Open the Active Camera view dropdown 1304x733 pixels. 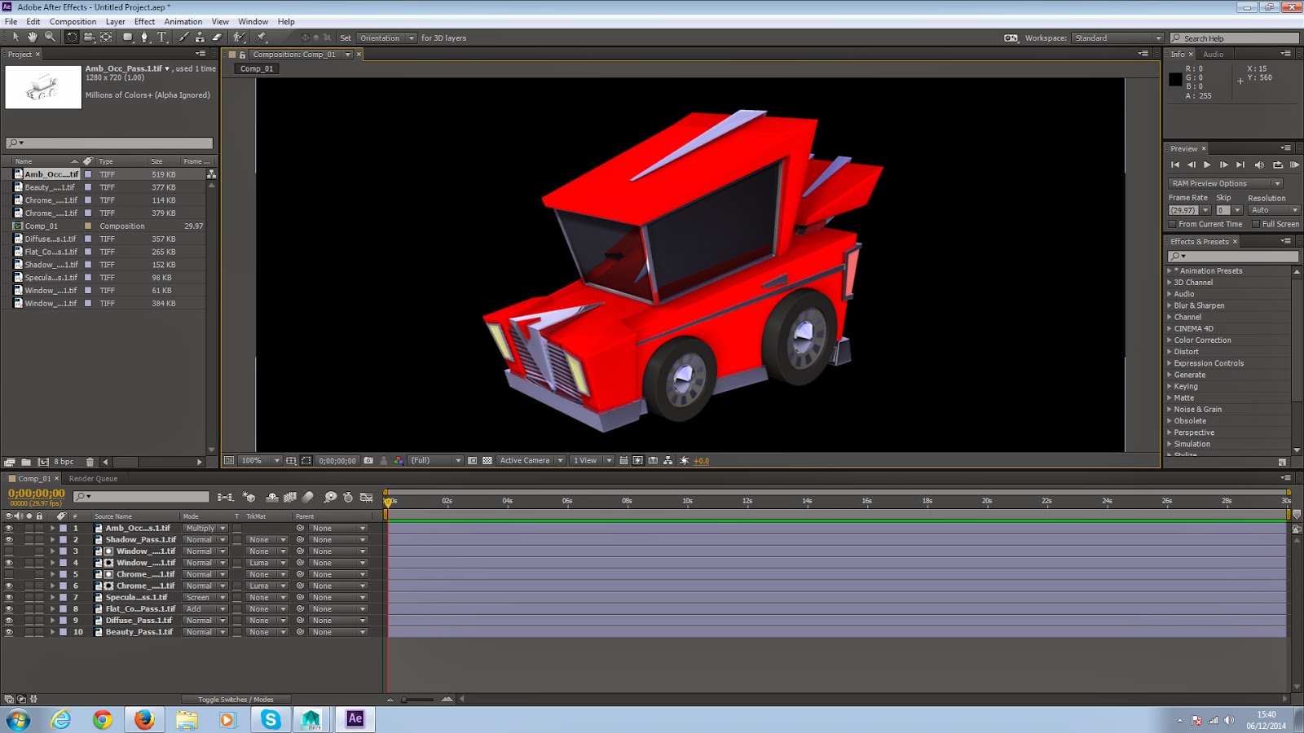pos(531,461)
